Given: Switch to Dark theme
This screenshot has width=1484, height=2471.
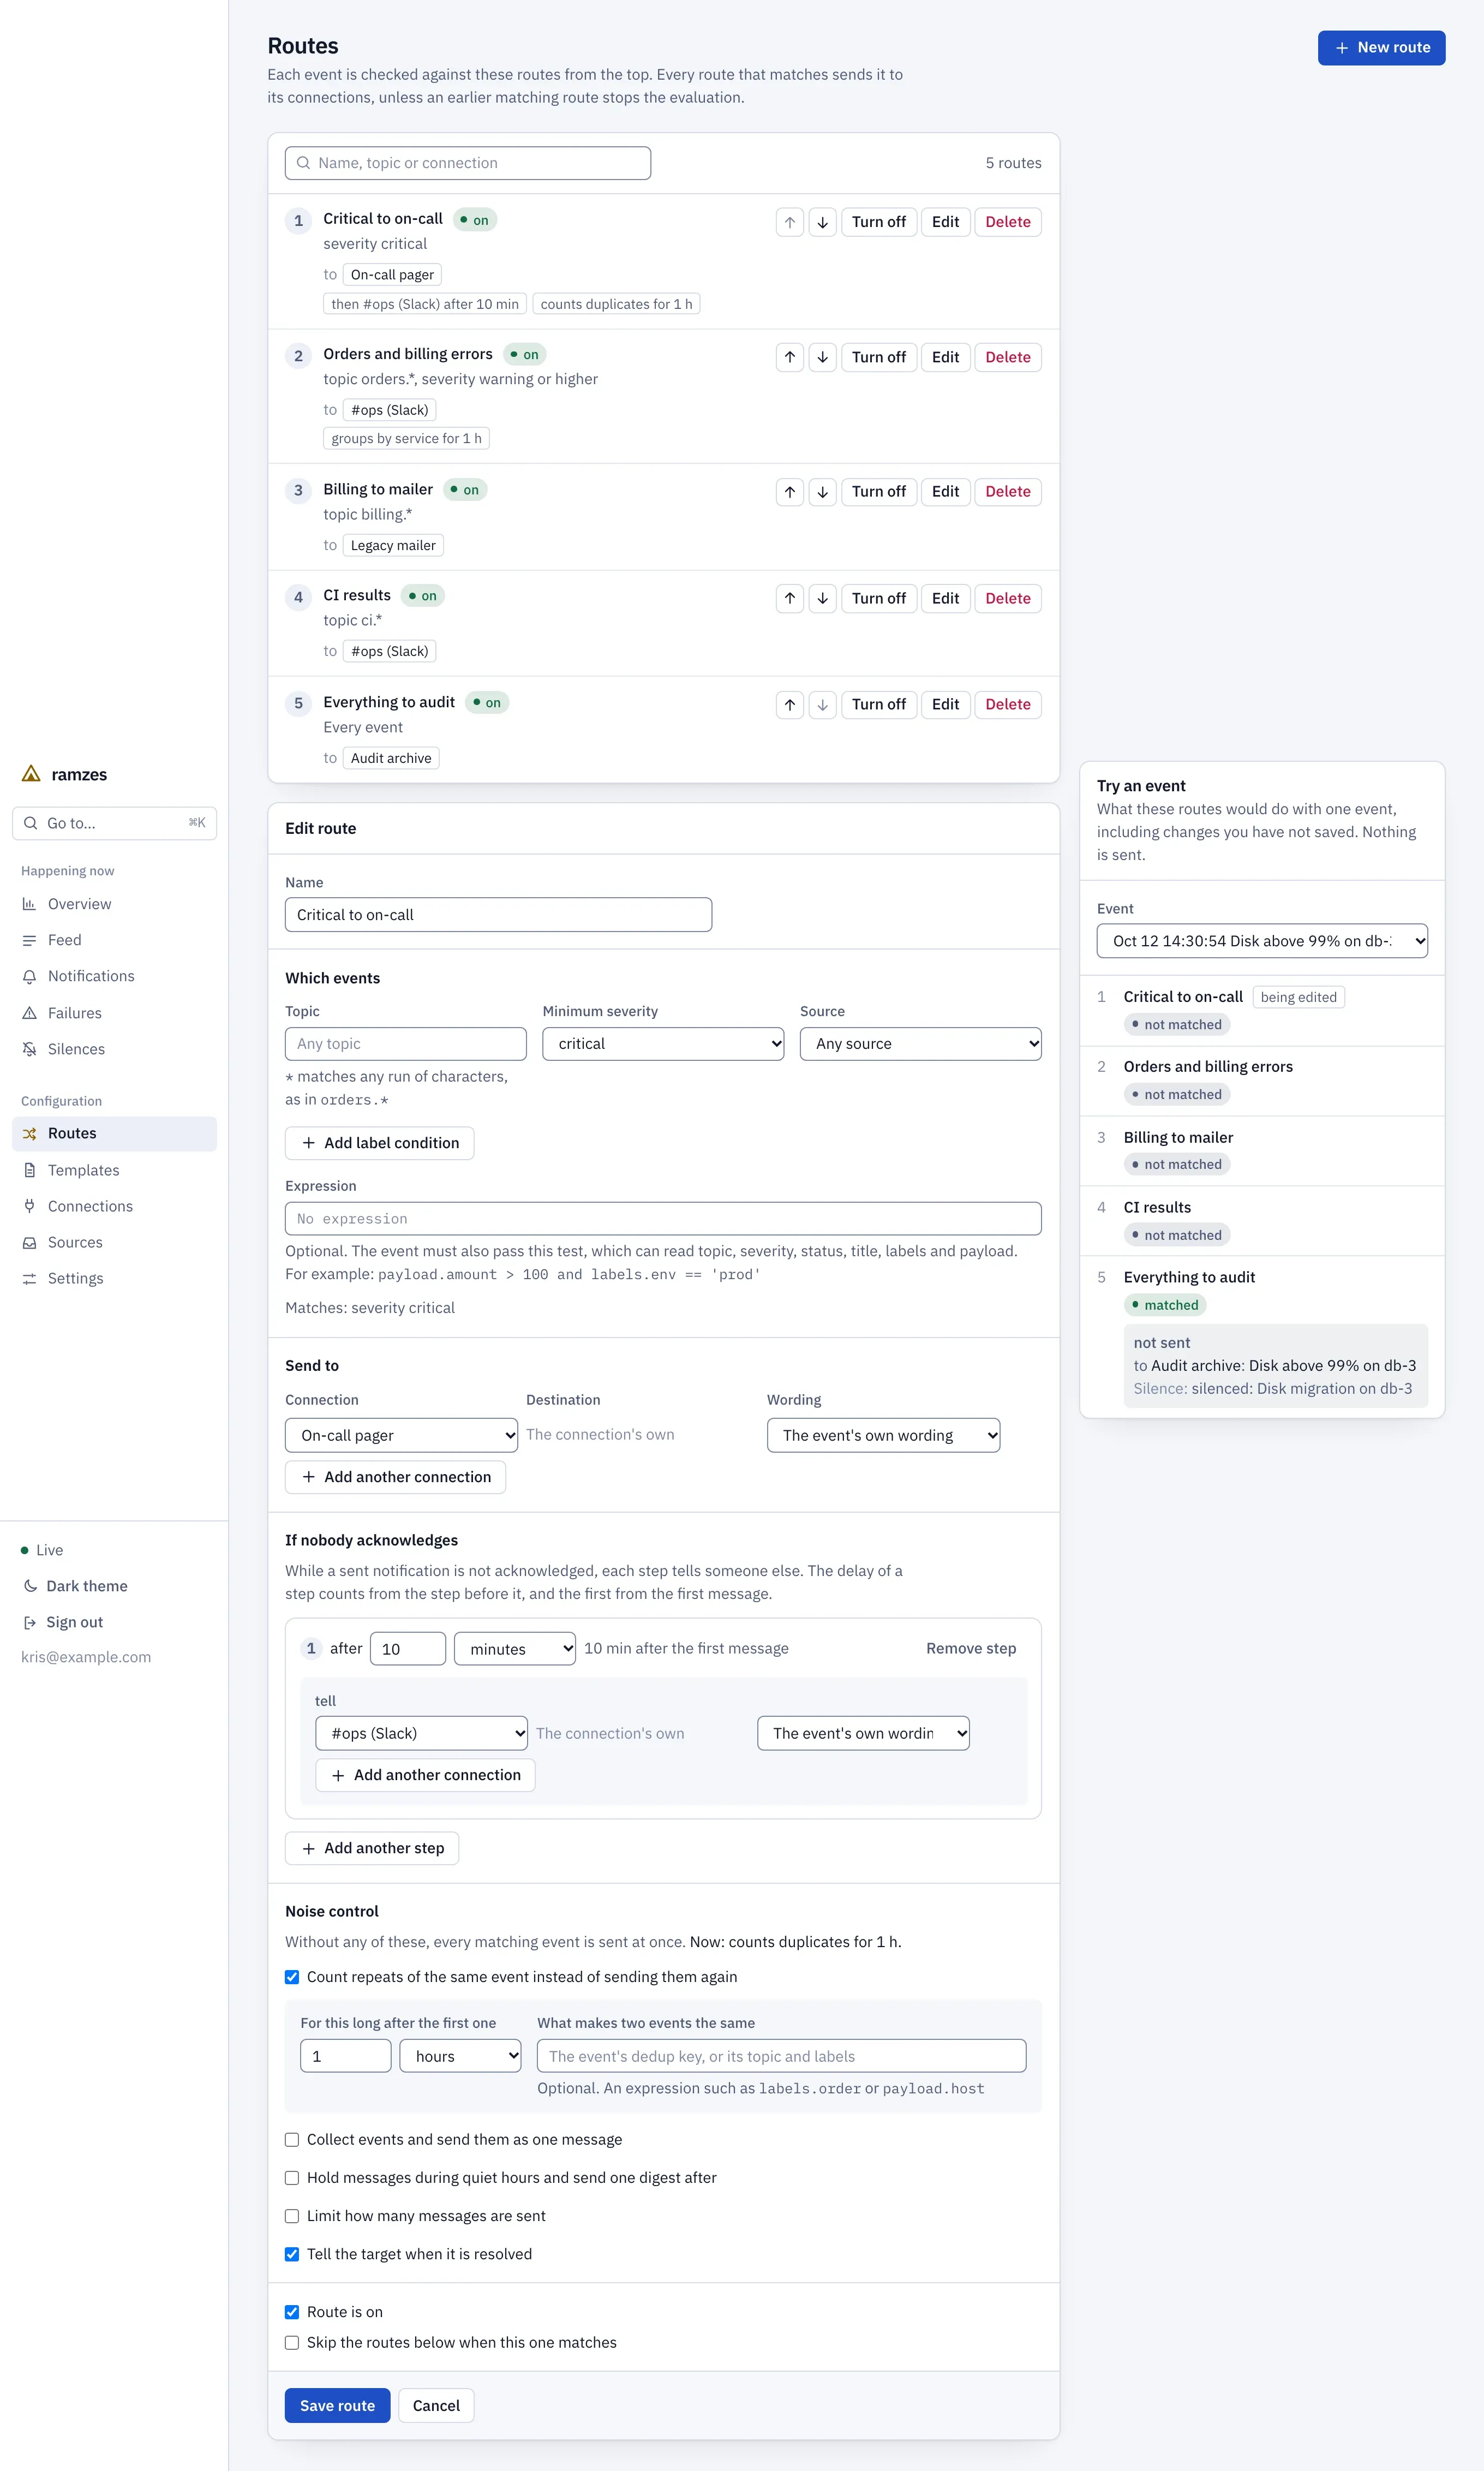Looking at the screenshot, I should point(76,1586).
